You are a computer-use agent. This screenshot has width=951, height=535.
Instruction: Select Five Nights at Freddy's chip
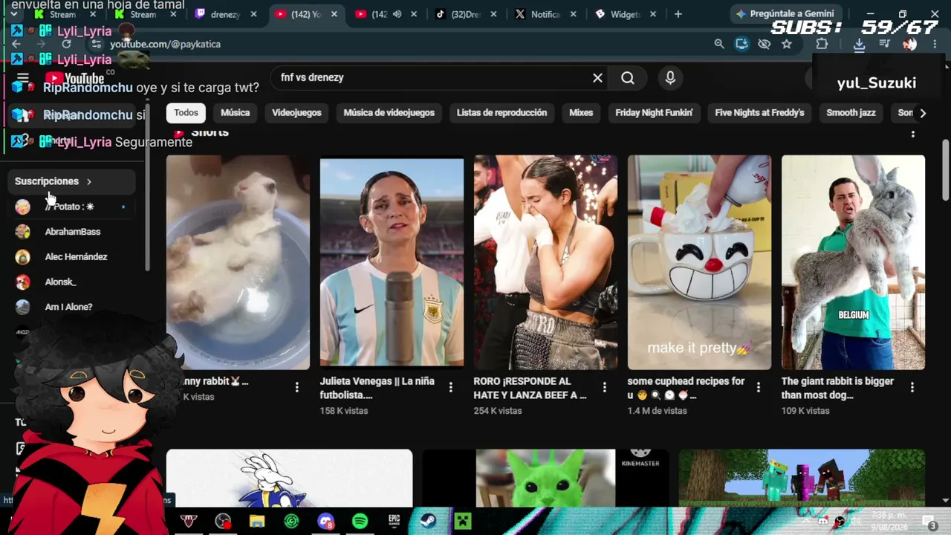(x=759, y=113)
